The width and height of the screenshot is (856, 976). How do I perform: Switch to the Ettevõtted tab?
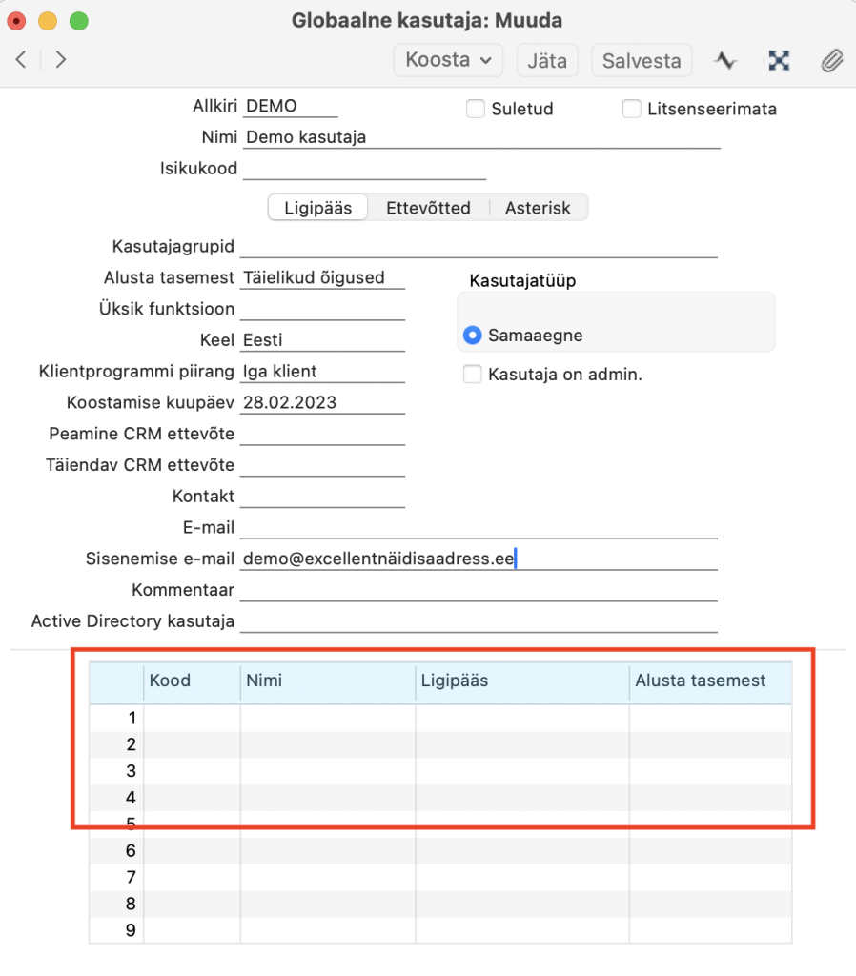coord(428,208)
